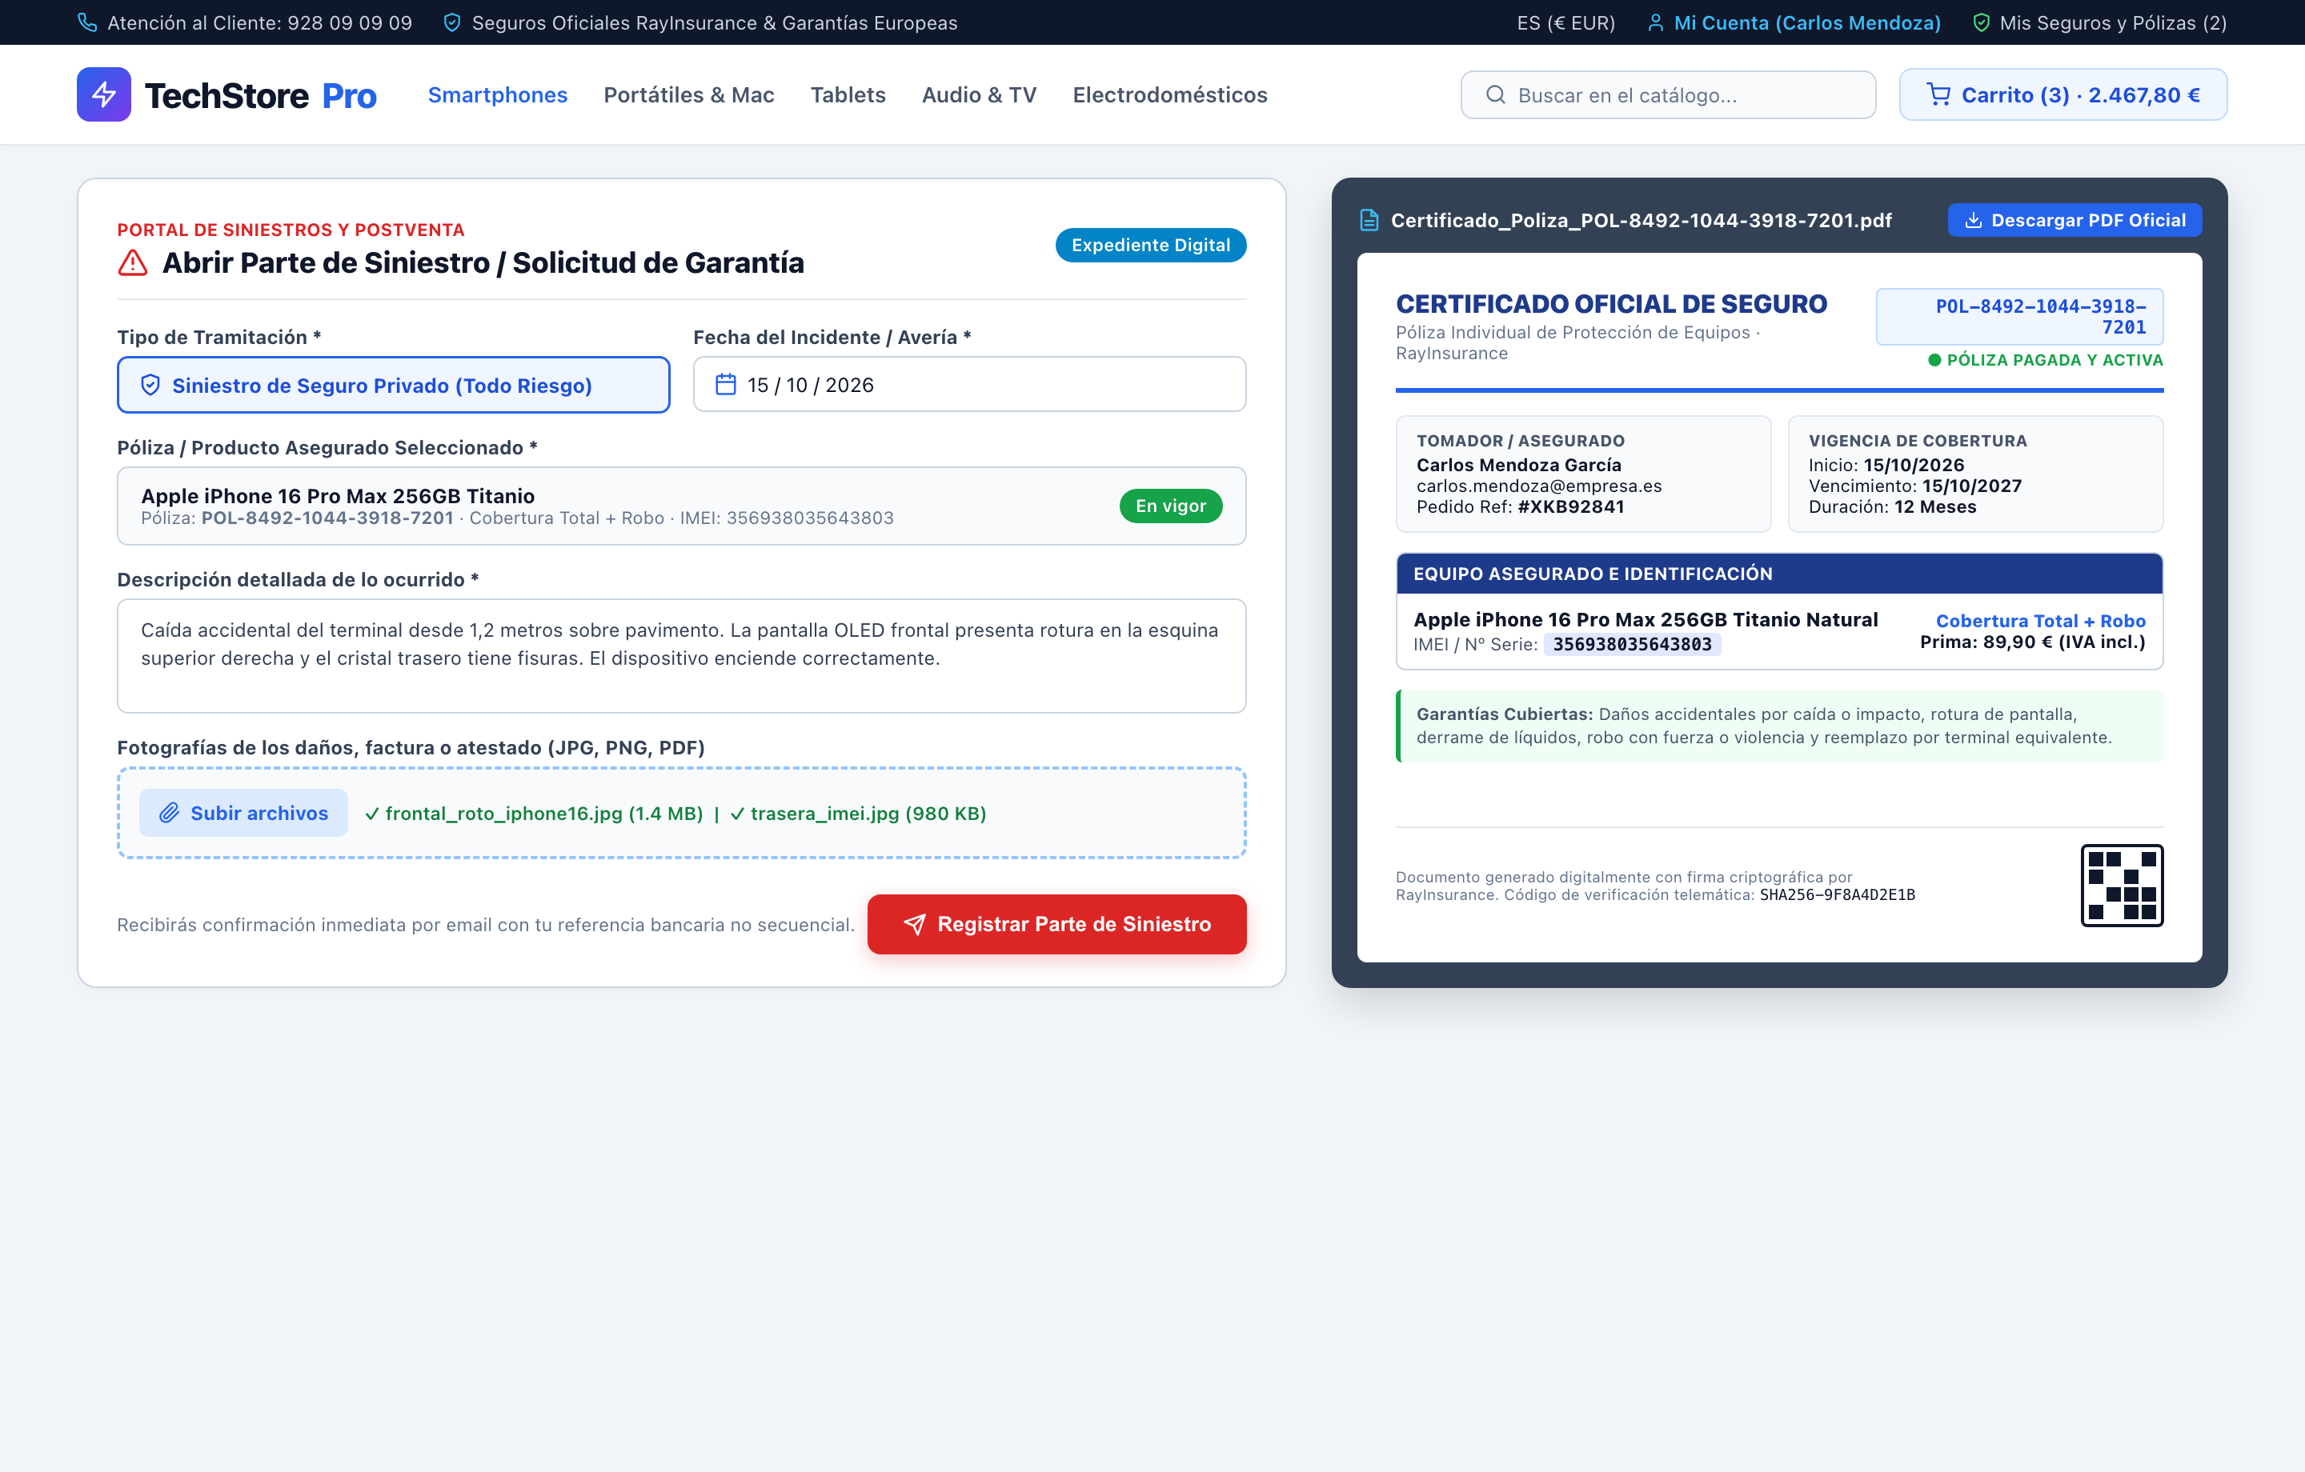Click the PÓLIZA PAGADA Y ACTIVA status
The width and height of the screenshot is (2305, 1472).
click(2046, 360)
